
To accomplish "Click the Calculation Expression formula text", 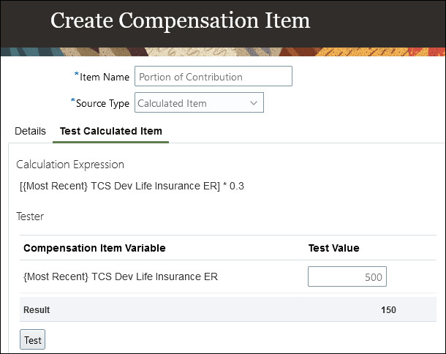I will [132, 186].
